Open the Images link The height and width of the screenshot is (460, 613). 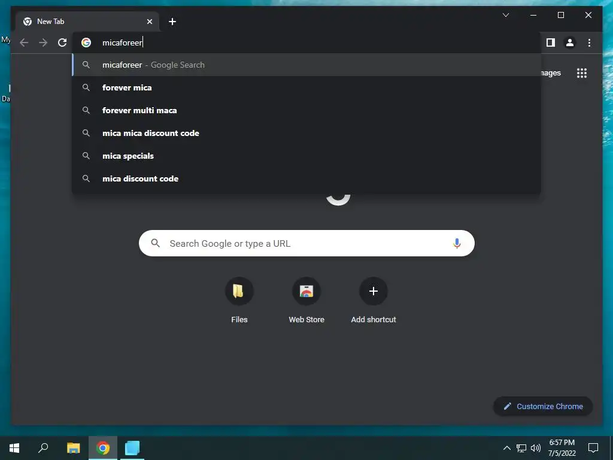click(x=551, y=73)
